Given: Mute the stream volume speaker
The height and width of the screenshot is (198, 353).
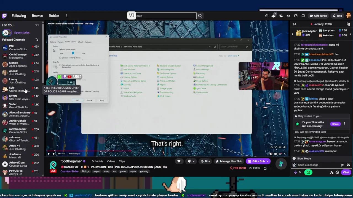Looking at the screenshot, I should 54,154.
